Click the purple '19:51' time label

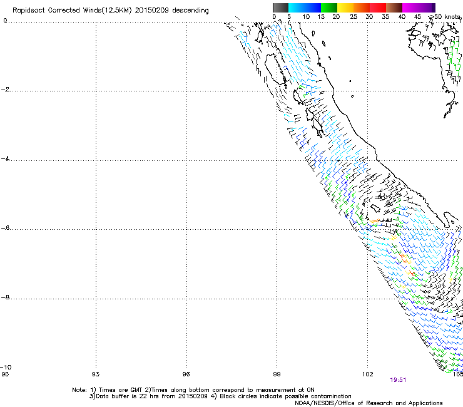coord(398,380)
